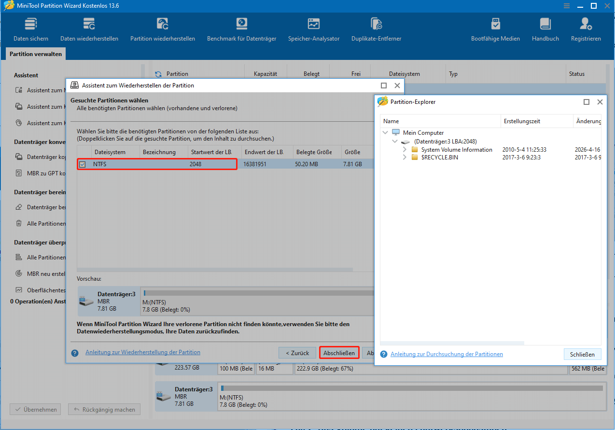Sort explorer by Name column
The image size is (615, 430).
[440, 121]
